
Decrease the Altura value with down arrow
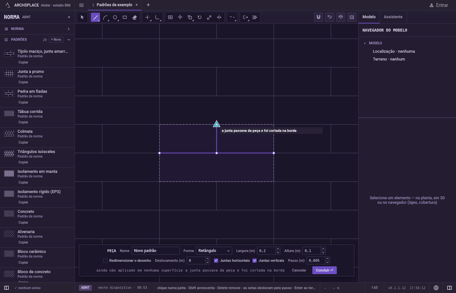point(323,253)
